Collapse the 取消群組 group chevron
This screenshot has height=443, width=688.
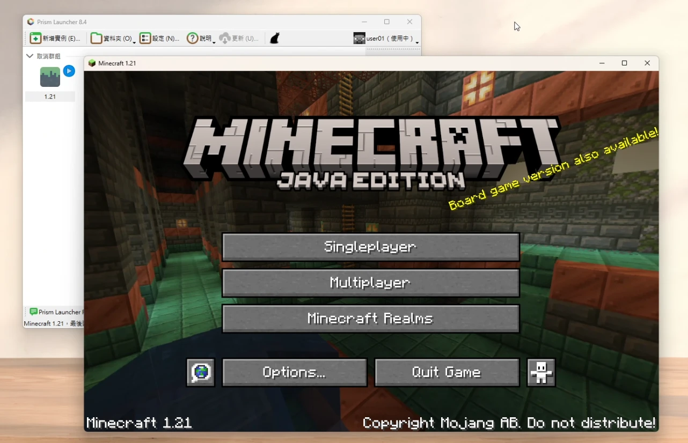tap(30, 56)
